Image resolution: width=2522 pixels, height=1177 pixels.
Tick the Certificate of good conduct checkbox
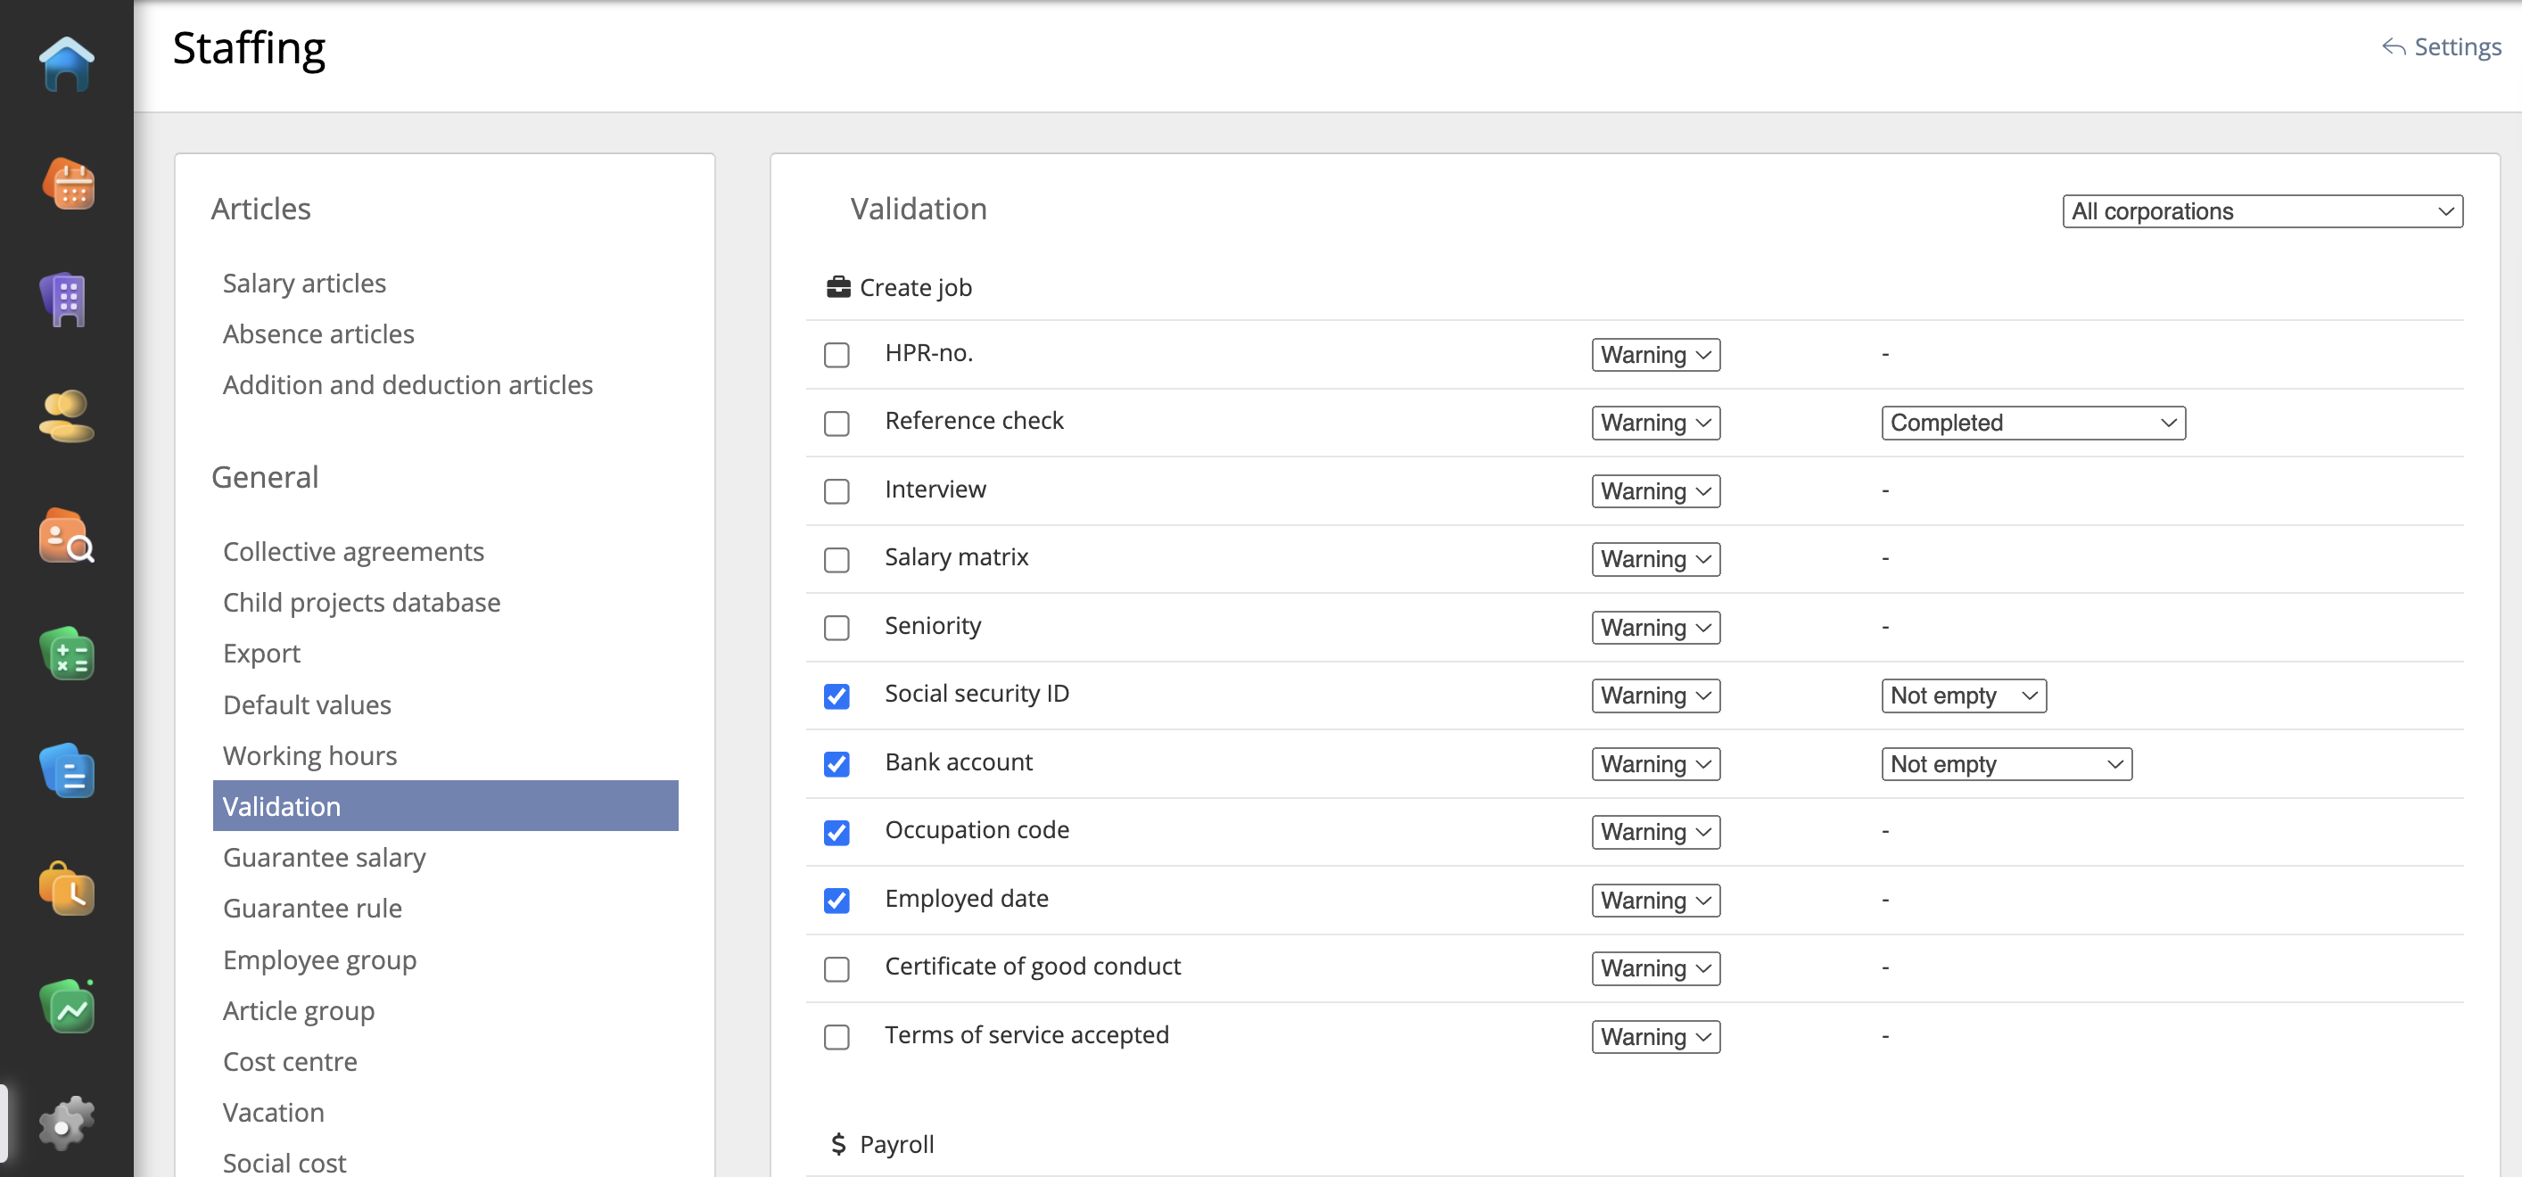837,968
